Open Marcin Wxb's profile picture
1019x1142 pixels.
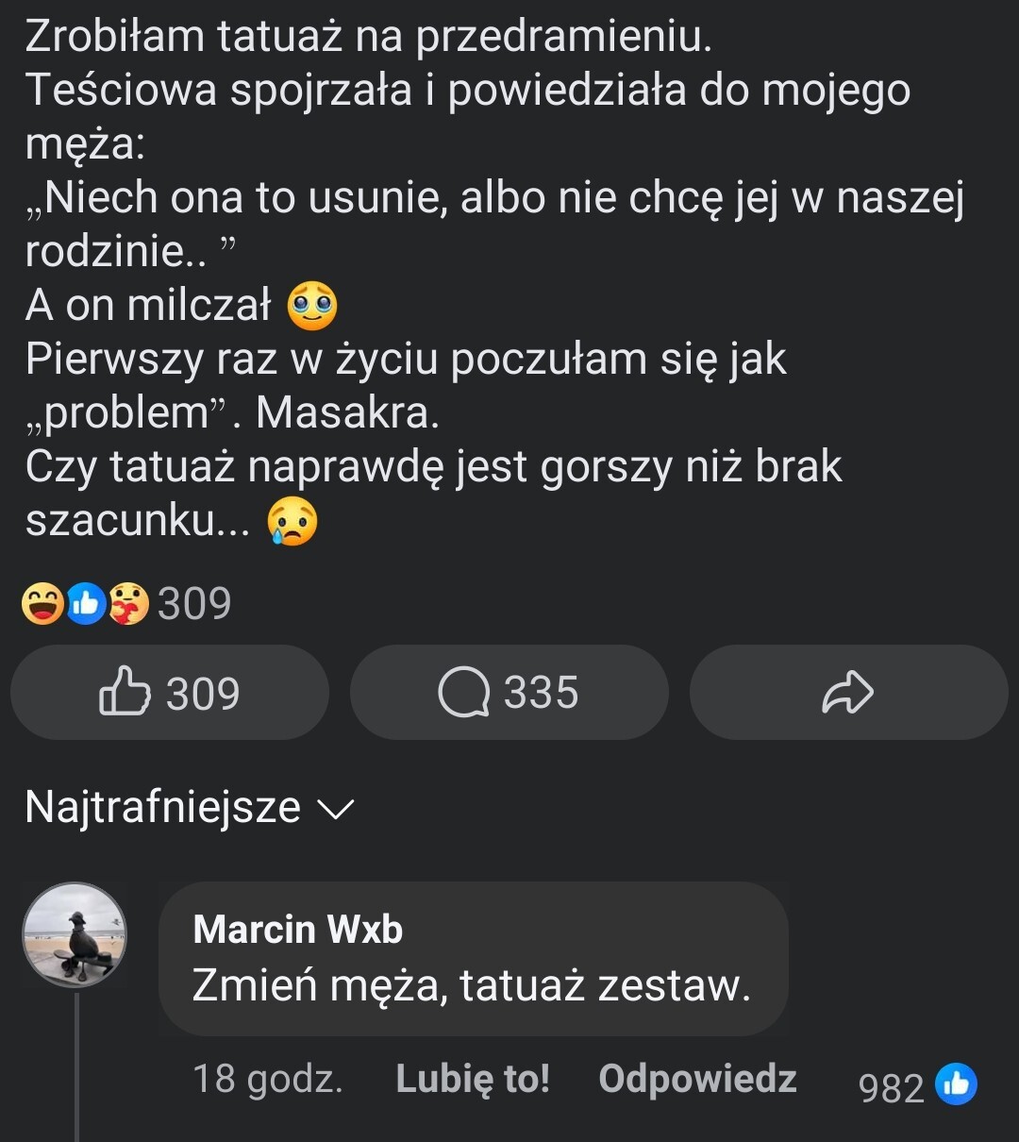point(75,935)
